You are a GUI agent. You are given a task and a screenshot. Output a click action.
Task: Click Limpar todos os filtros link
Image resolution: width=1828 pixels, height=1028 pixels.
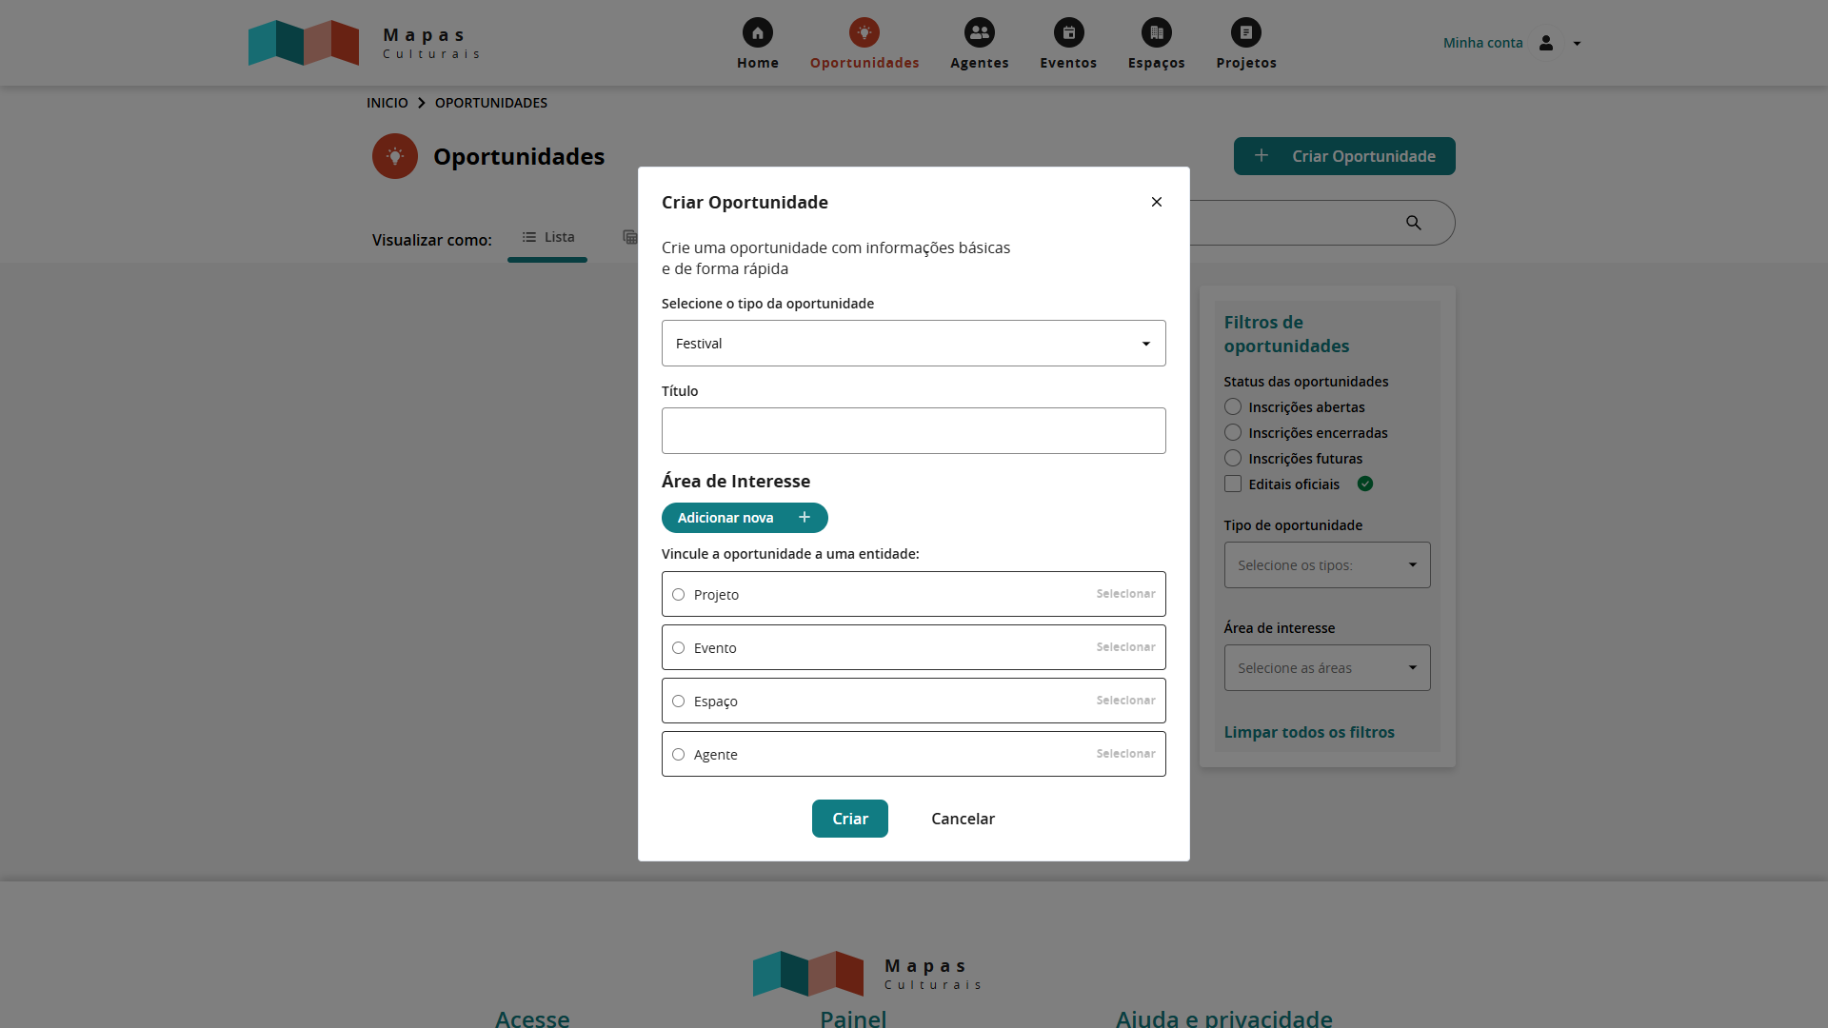pos(1308,732)
